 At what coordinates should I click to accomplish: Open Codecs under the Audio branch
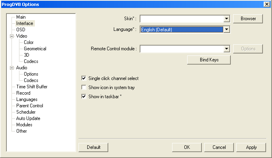click(31, 80)
